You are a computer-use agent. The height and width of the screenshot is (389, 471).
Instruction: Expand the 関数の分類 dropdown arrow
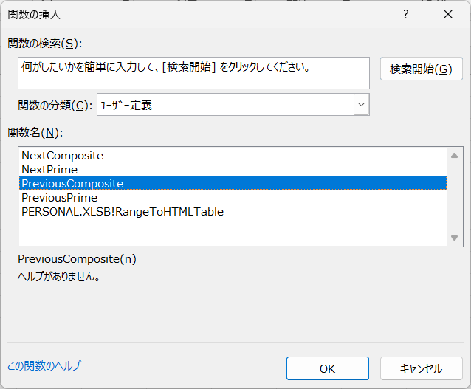[361, 105]
